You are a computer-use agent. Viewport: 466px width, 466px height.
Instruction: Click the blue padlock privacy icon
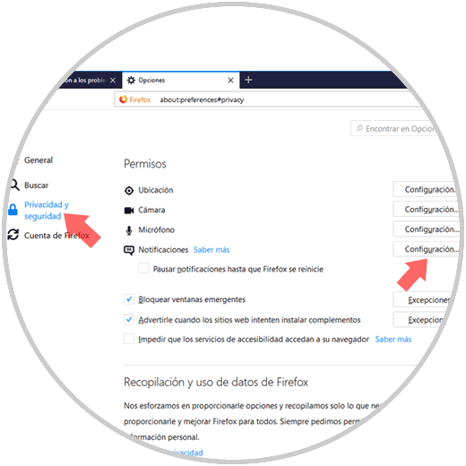pyautogui.click(x=13, y=210)
